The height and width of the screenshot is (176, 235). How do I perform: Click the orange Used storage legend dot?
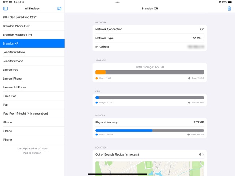(96, 78)
